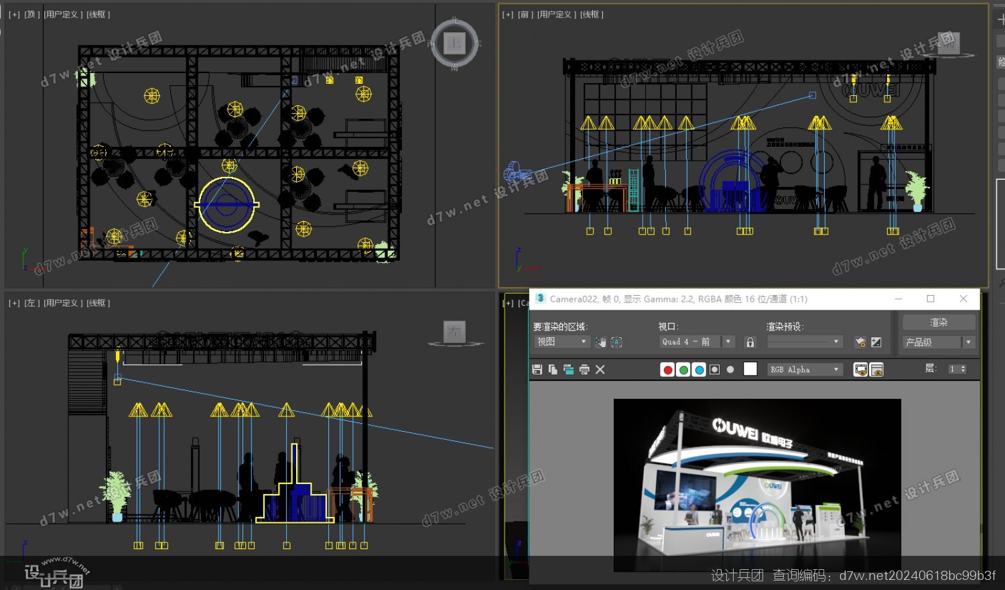
Task: Click the ViewCube north compass label
Action: click(x=455, y=20)
